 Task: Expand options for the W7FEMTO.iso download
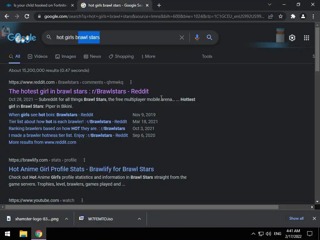(x=139, y=219)
